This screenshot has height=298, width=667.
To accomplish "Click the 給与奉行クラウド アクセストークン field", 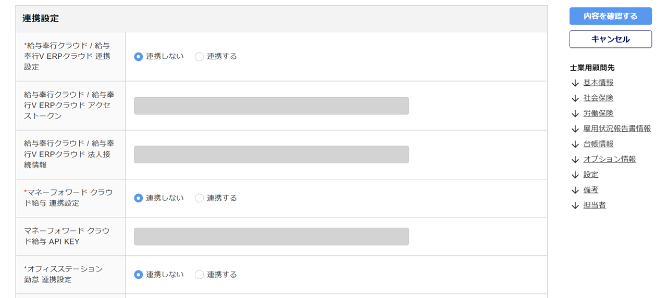I will coord(271,106).
